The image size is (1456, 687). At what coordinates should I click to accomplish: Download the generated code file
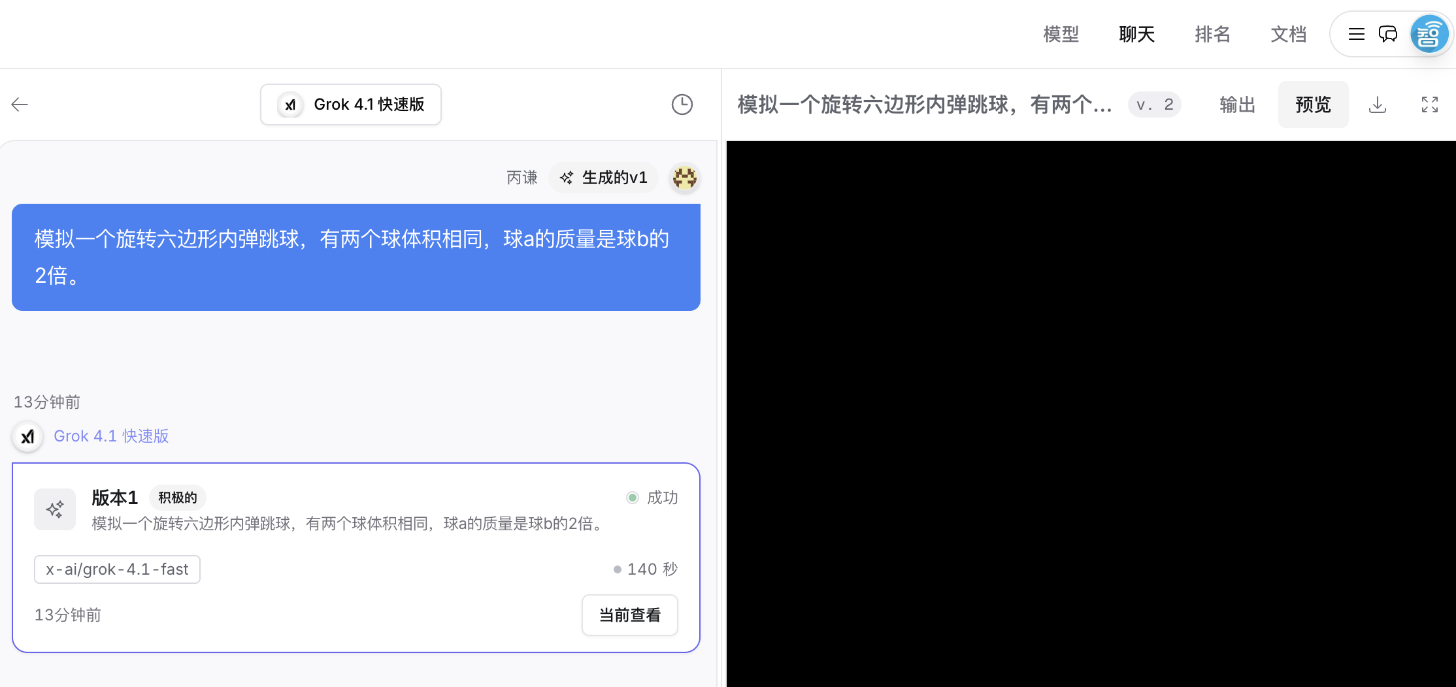pos(1378,104)
